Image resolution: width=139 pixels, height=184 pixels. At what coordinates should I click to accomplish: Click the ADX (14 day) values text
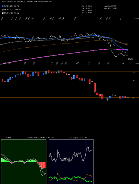[x=78, y=138]
